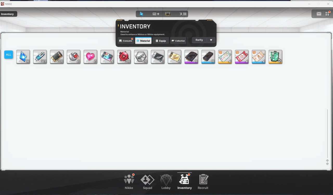
Task: Select the peach gift voucher x1
Action: tap(259, 57)
